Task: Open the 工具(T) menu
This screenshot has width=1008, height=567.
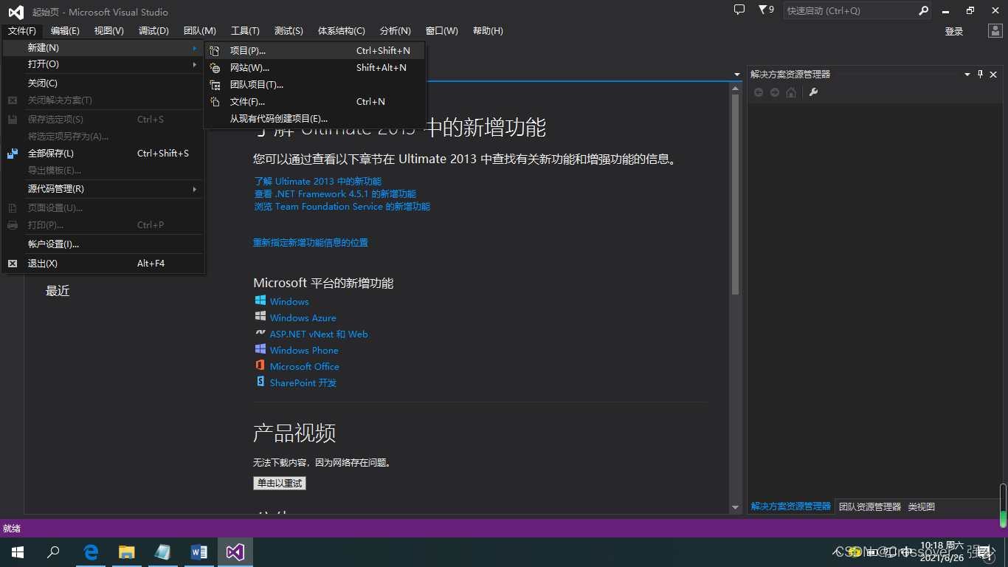Action: 245,31
